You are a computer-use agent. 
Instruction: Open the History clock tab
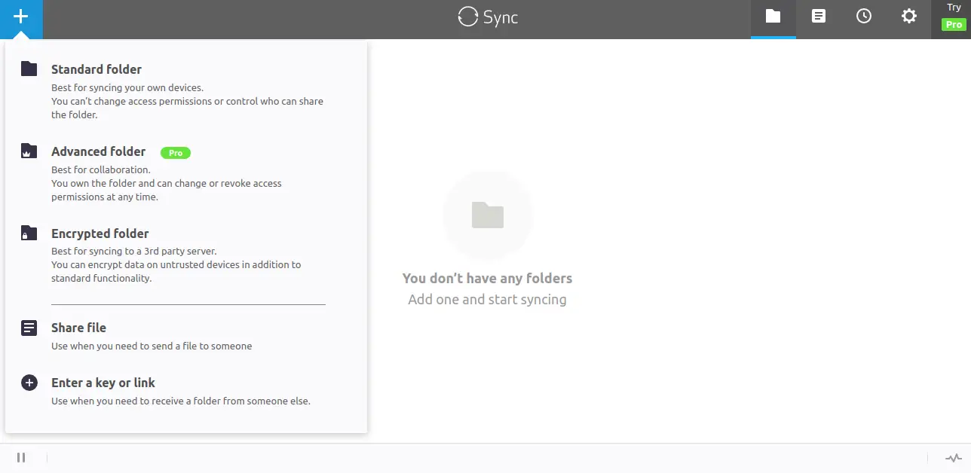[864, 17]
